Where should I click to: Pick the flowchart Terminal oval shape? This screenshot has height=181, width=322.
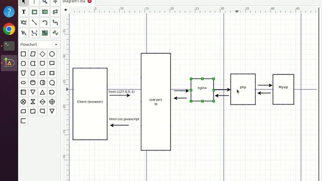tap(24, 82)
